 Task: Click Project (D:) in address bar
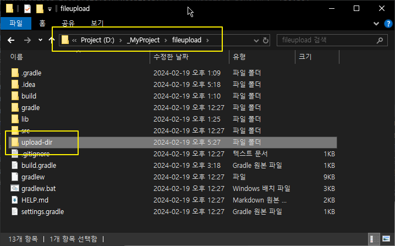[x=97, y=40]
